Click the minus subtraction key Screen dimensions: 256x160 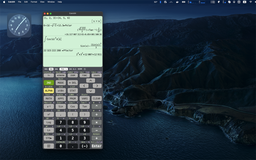(x=96, y=130)
